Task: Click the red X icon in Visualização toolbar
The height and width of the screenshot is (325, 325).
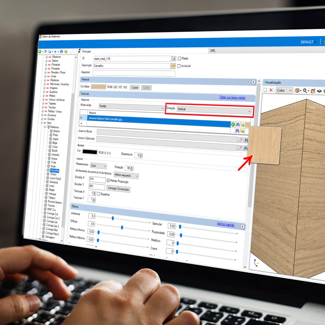Action: coord(271,90)
